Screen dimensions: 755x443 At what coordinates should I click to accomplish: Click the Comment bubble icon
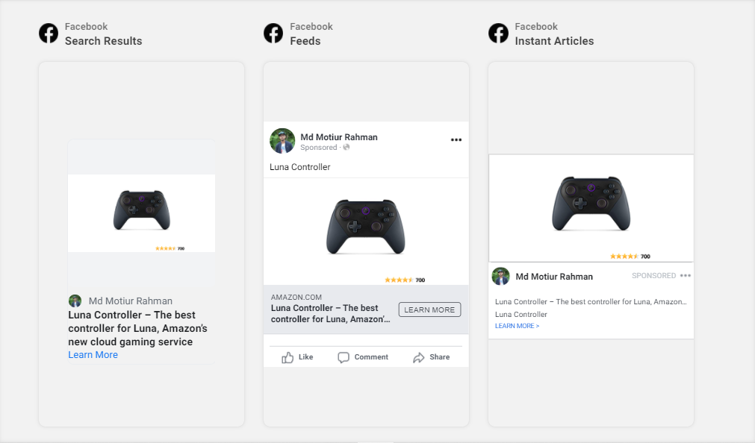pos(344,357)
